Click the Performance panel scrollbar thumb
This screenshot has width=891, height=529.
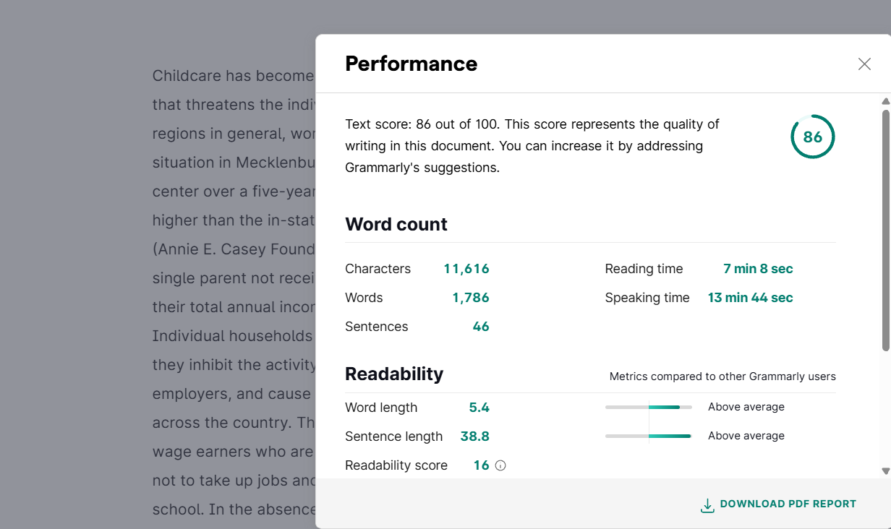[x=885, y=230]
